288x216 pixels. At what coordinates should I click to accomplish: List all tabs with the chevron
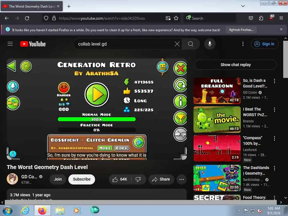pyautogui.click(x=243, y=6)
